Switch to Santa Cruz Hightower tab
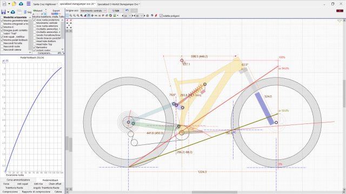346x194 pixels. coord(45,4)
